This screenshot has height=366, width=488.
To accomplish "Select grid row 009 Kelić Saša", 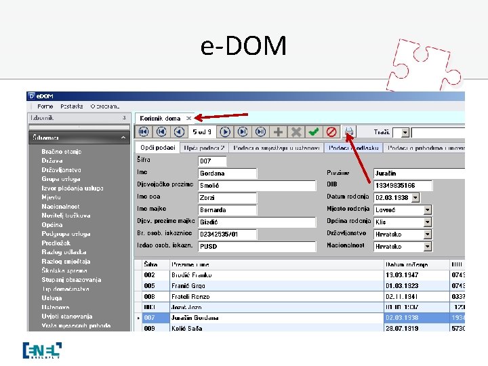I will [x=300, y=328].
